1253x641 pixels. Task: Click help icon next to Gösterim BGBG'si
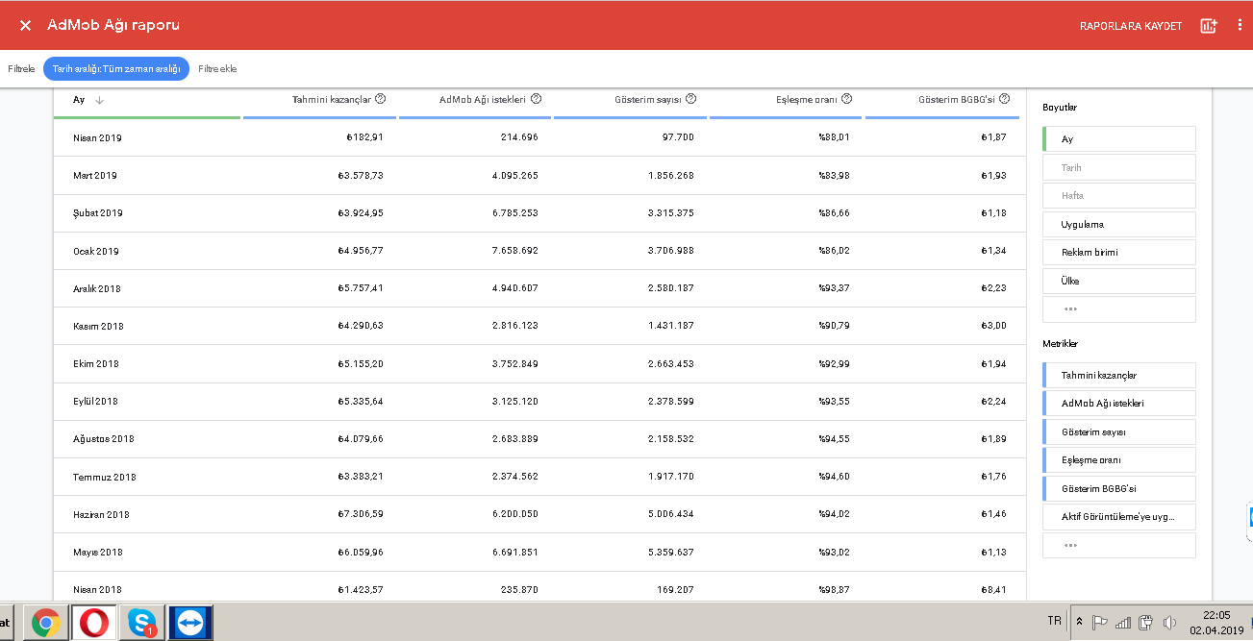click(x=1004, y=99)
